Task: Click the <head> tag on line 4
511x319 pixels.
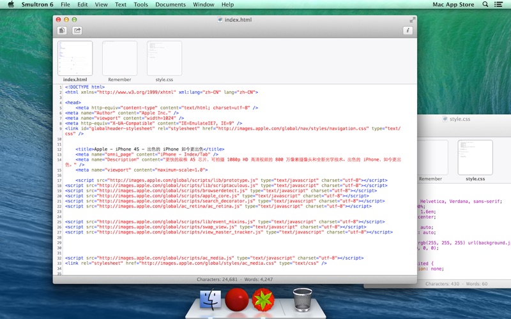Action: point(73,103)
